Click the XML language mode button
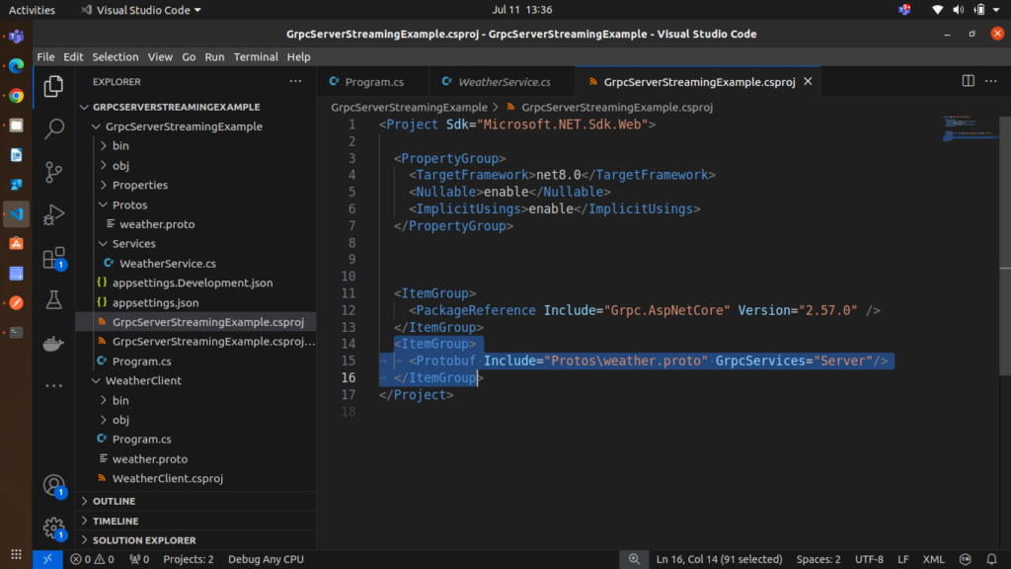The image size is (1011, 569). click(x=933, y=559)
